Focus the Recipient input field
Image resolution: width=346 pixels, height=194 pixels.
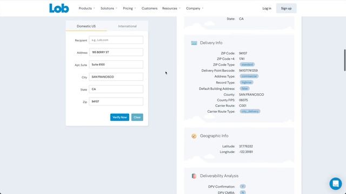pyautogui.click(x=116, y=40)
